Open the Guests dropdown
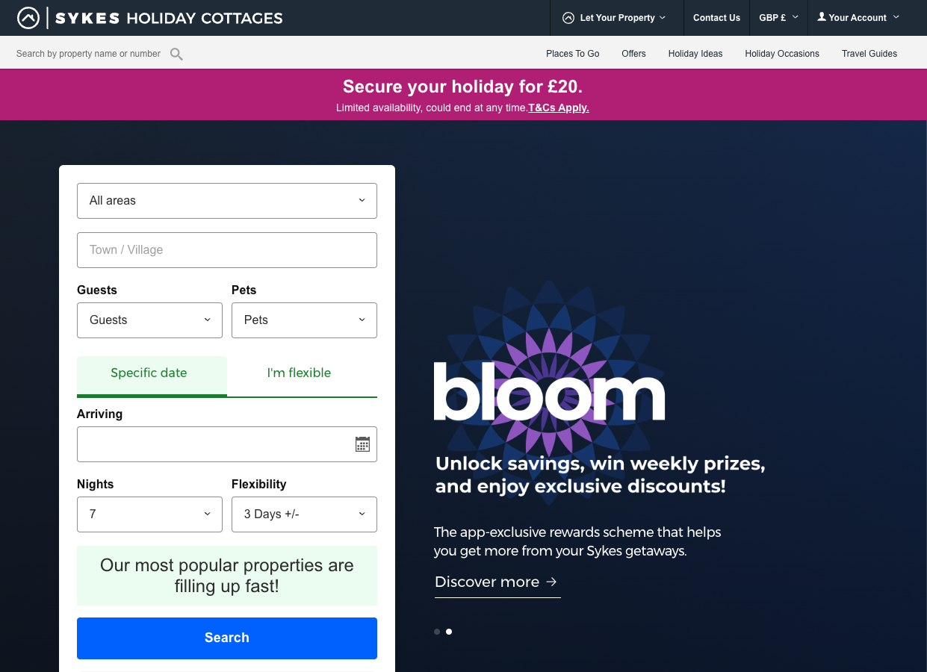The width and height of the screenshot is (927, 672). (149, 320)
